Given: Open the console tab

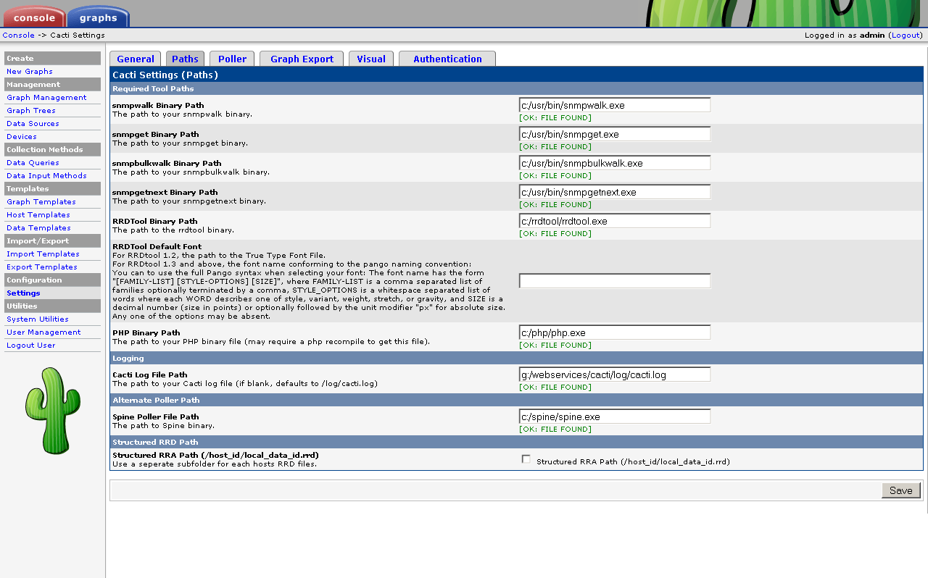Looking at the screenshot, I should tap(34, 17).
